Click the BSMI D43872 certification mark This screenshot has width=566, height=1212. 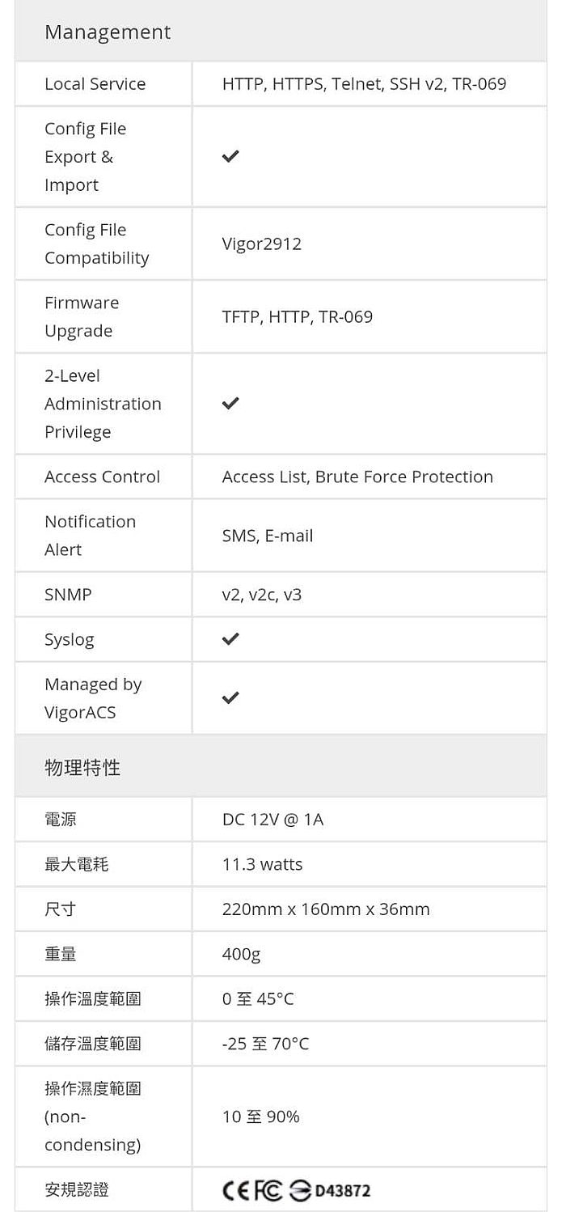pos(330,1190)
